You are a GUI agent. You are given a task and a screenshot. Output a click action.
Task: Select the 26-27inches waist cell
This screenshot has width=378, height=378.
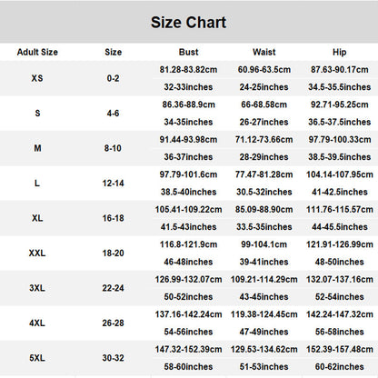click(x=264, y=122)
